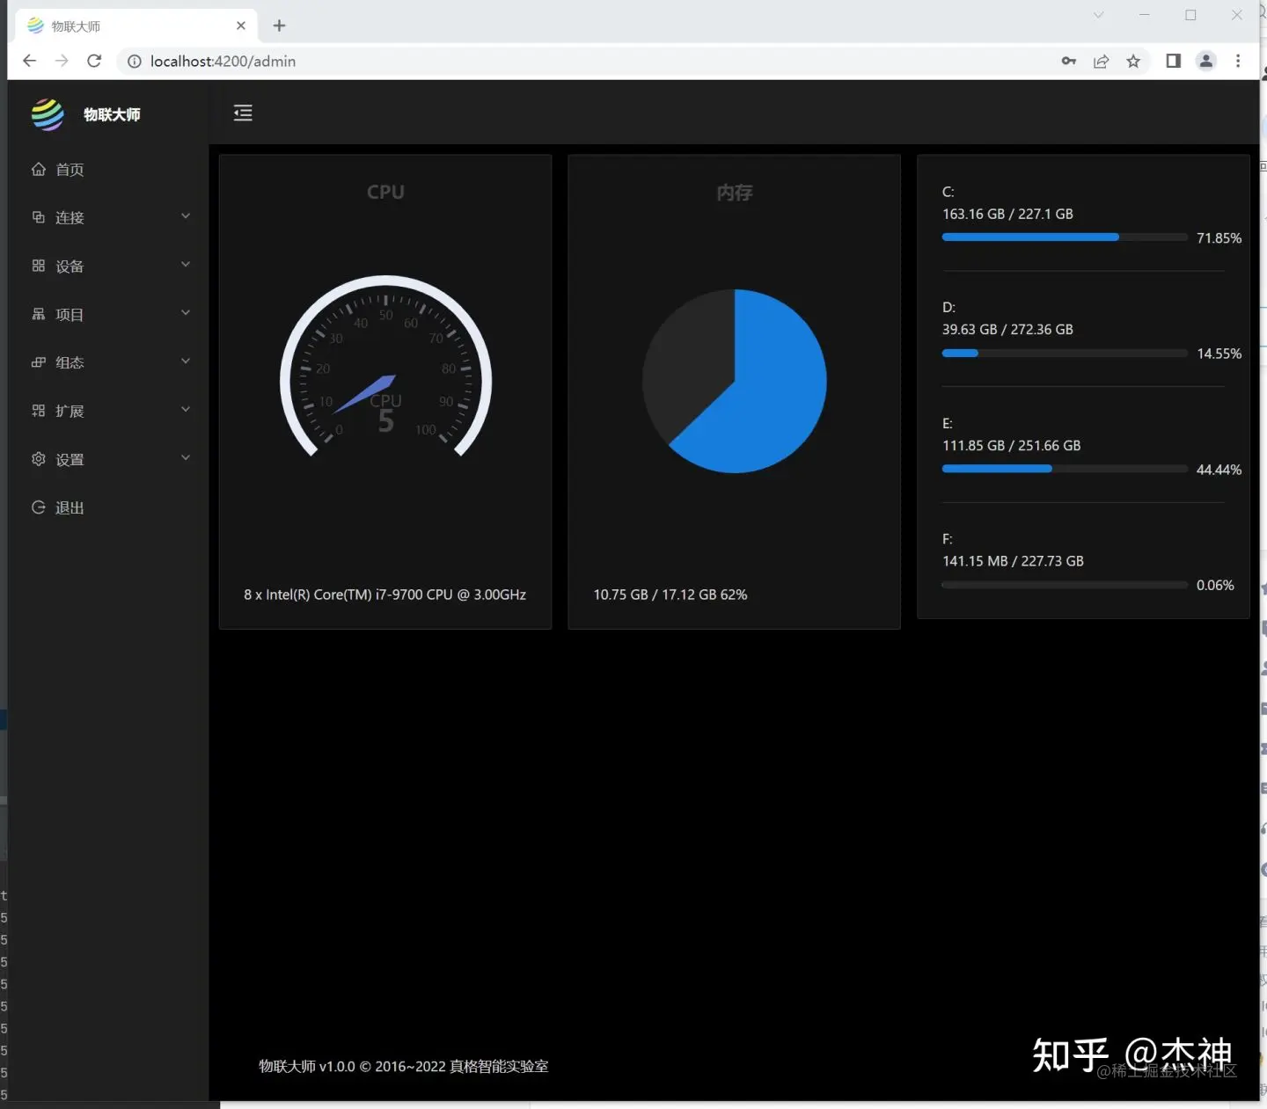Click the browser forward arrow
This screenshot has height=1109, width=1267.
[62, 61]
